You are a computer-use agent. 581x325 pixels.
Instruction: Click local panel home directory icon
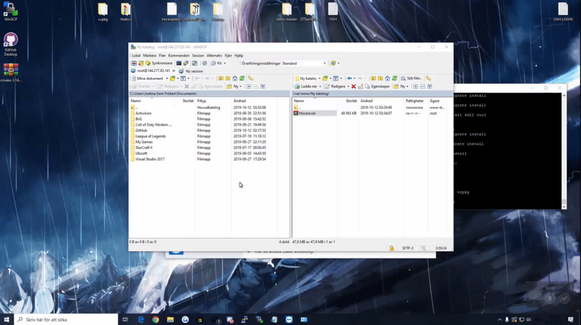tap(235, 78)
